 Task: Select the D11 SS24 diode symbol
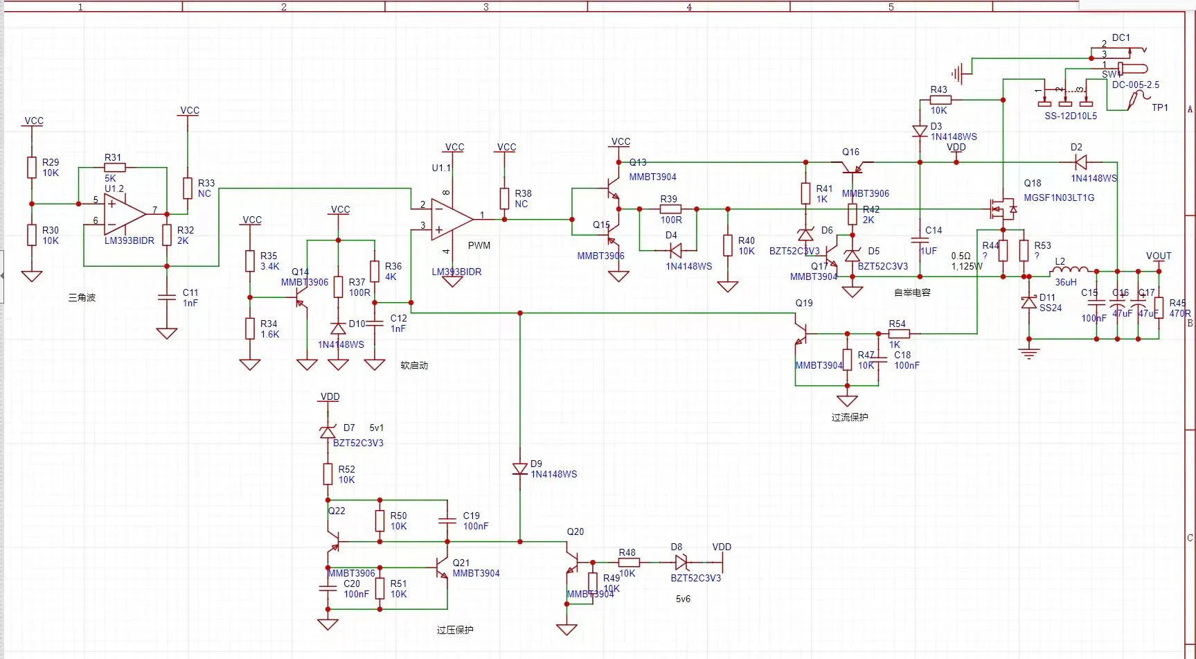click(x=1029, y=303)
